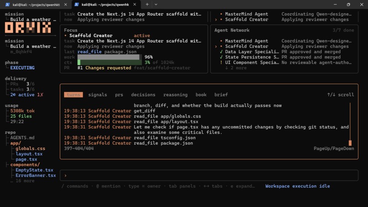Screen dimensions: 368x207
Task: Click the 397-404/404 line counter
Action: [79, 149]
